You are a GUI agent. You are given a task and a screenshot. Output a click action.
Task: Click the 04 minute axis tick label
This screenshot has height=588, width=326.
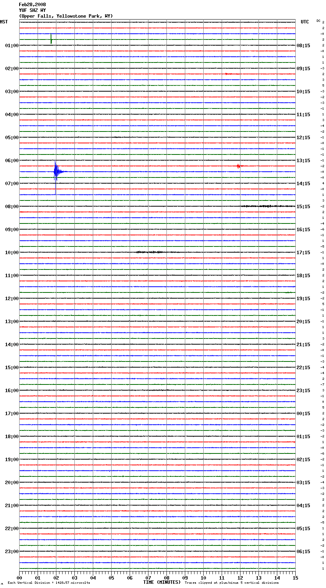93,578
